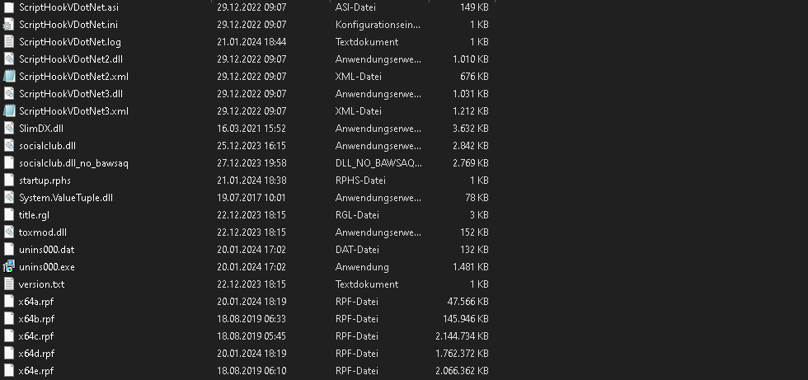This screenshot has height=380, width=808.
Task: Select the startup.rphs file icon
Action: pos(9,180)
